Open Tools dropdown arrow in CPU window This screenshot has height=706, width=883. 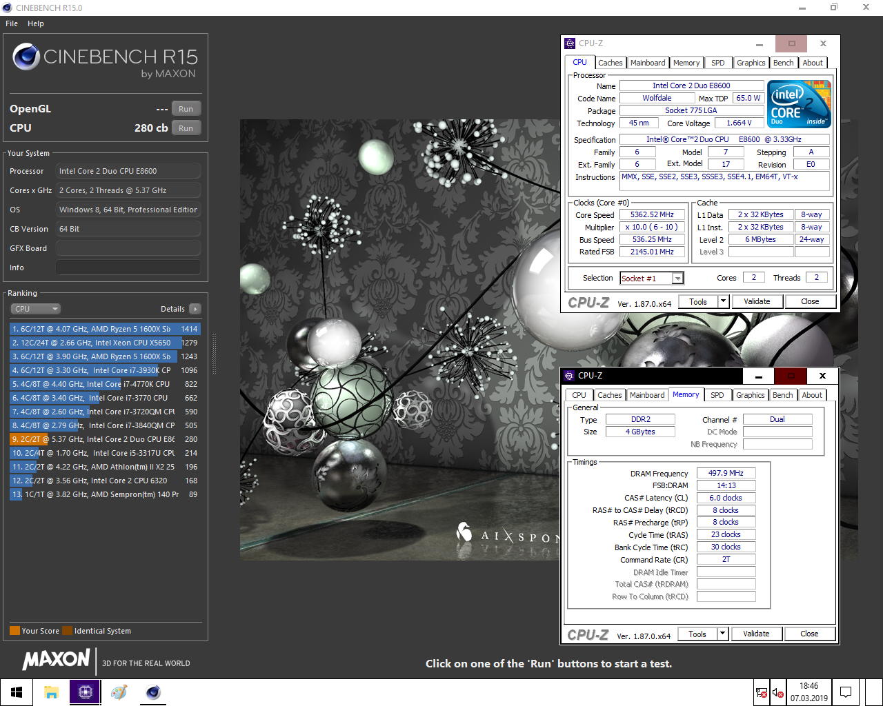click(723, 301)
